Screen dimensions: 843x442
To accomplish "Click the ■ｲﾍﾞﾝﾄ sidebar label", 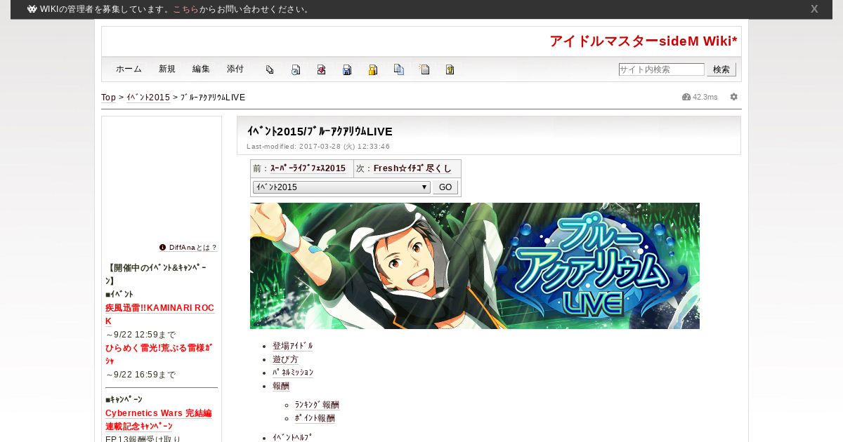I will [119, 294].
